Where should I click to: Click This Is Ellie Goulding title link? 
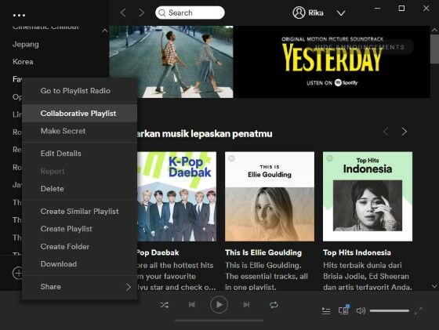263,252
